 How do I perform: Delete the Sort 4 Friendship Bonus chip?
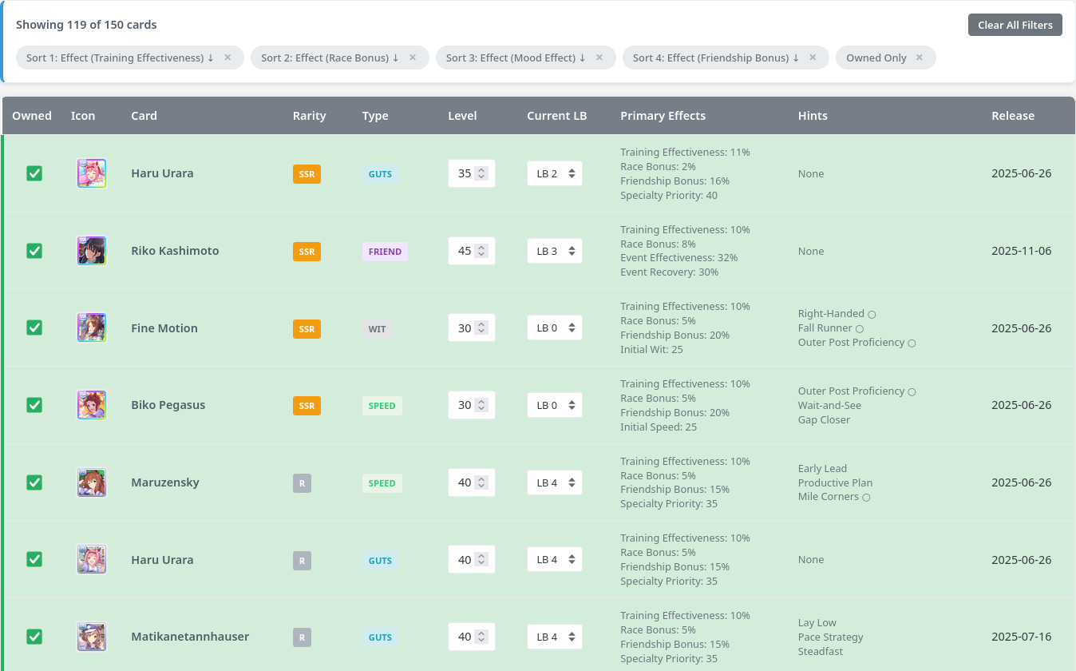click(813, 58)
